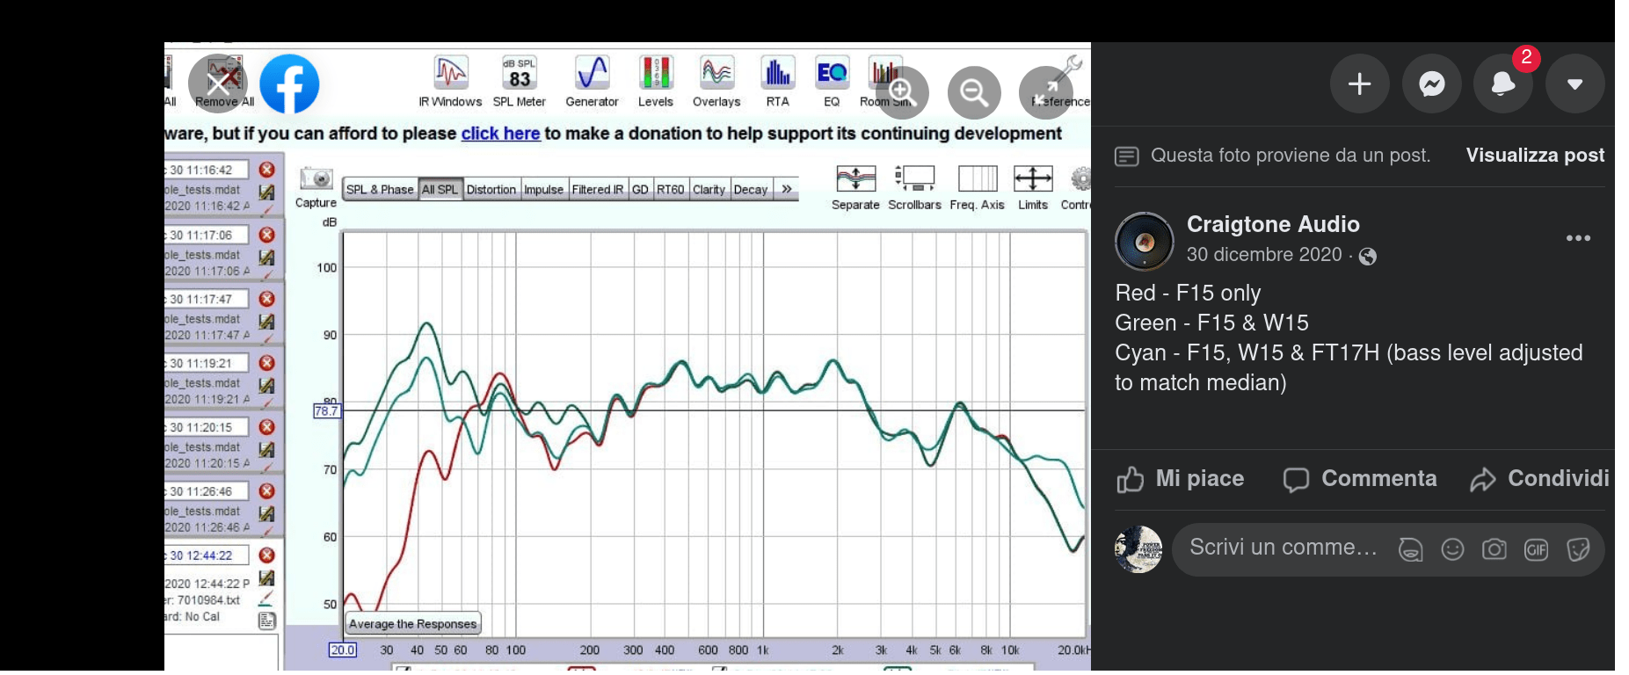Remove the 11:17:06 measurement
This screenshot has height=675, width=1629.
pos(267,235)
